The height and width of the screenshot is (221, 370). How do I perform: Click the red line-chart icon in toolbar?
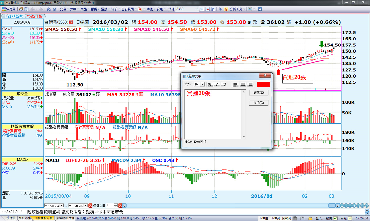pyautogui.click(x=207, y=9)
